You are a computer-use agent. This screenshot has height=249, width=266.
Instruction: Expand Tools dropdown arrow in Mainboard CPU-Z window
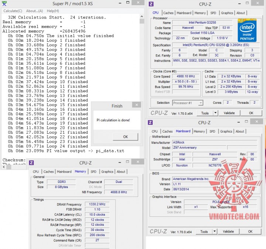pos(214,232)
